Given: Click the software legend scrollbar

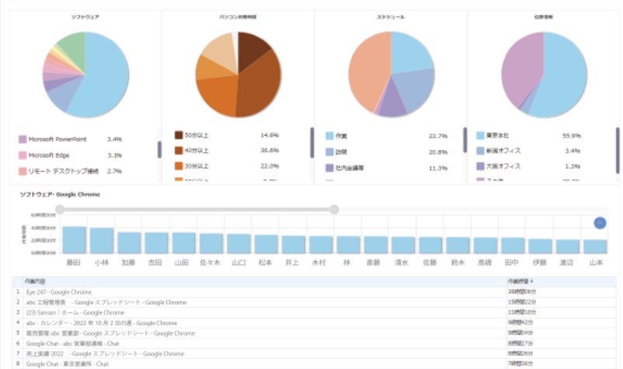Looking at the screenshot, I should 159,150.
